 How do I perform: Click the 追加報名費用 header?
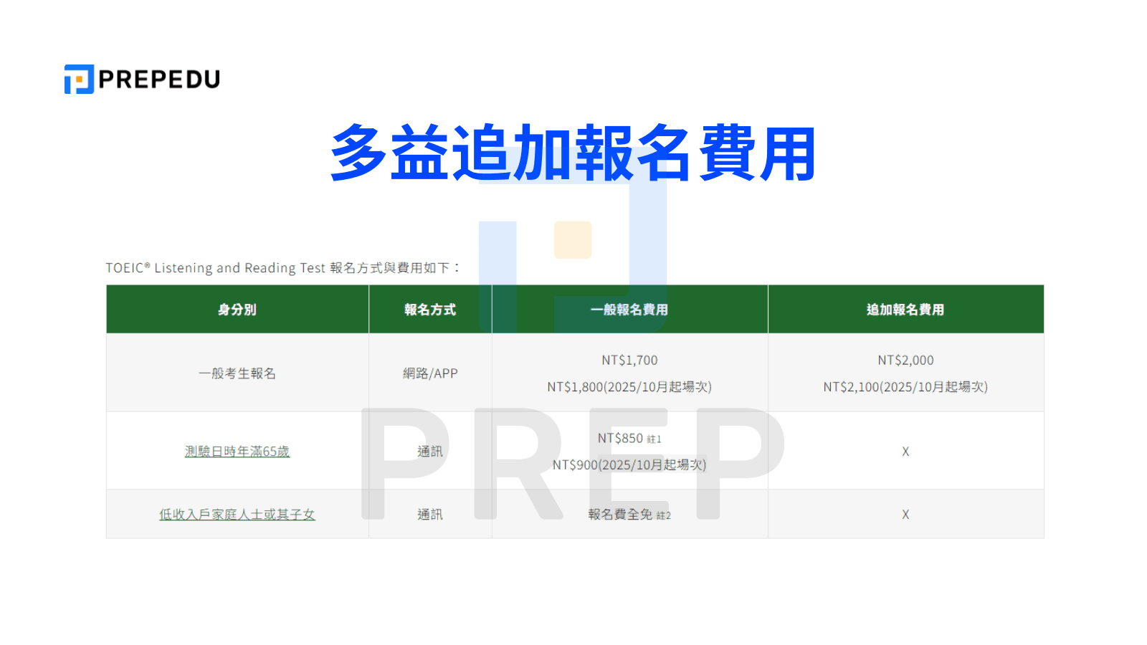tap(905, 310)
